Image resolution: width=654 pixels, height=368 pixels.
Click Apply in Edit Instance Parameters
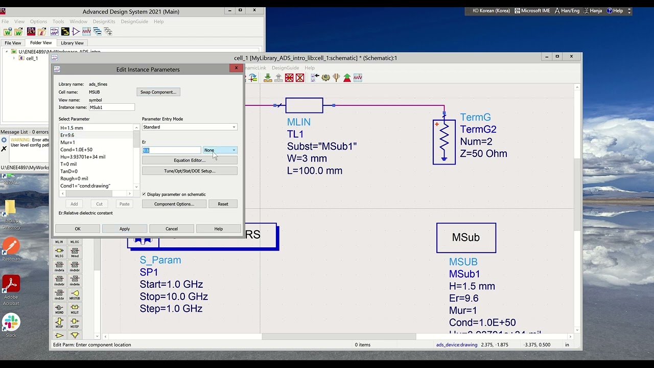tap(125, 228)
